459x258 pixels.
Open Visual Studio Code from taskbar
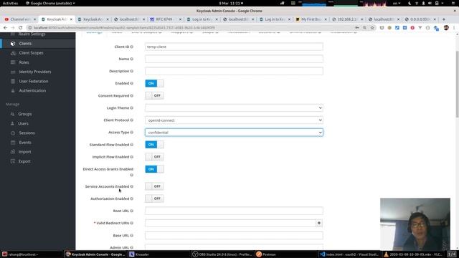[350, 254]
